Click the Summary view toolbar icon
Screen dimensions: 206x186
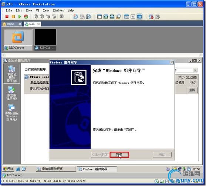click(x=126, y=17)
